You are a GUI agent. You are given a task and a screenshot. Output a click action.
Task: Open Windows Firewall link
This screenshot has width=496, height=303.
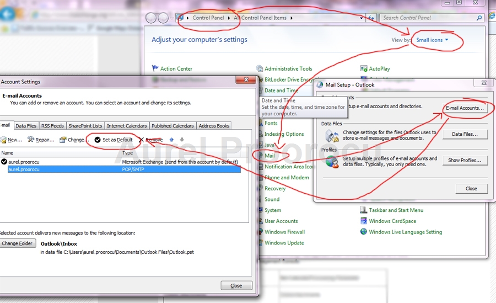[284, 232]
